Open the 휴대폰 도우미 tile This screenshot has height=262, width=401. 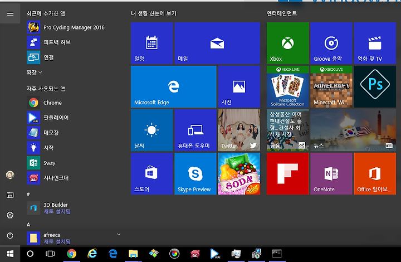pyautogui.click(x=195, y=130)
